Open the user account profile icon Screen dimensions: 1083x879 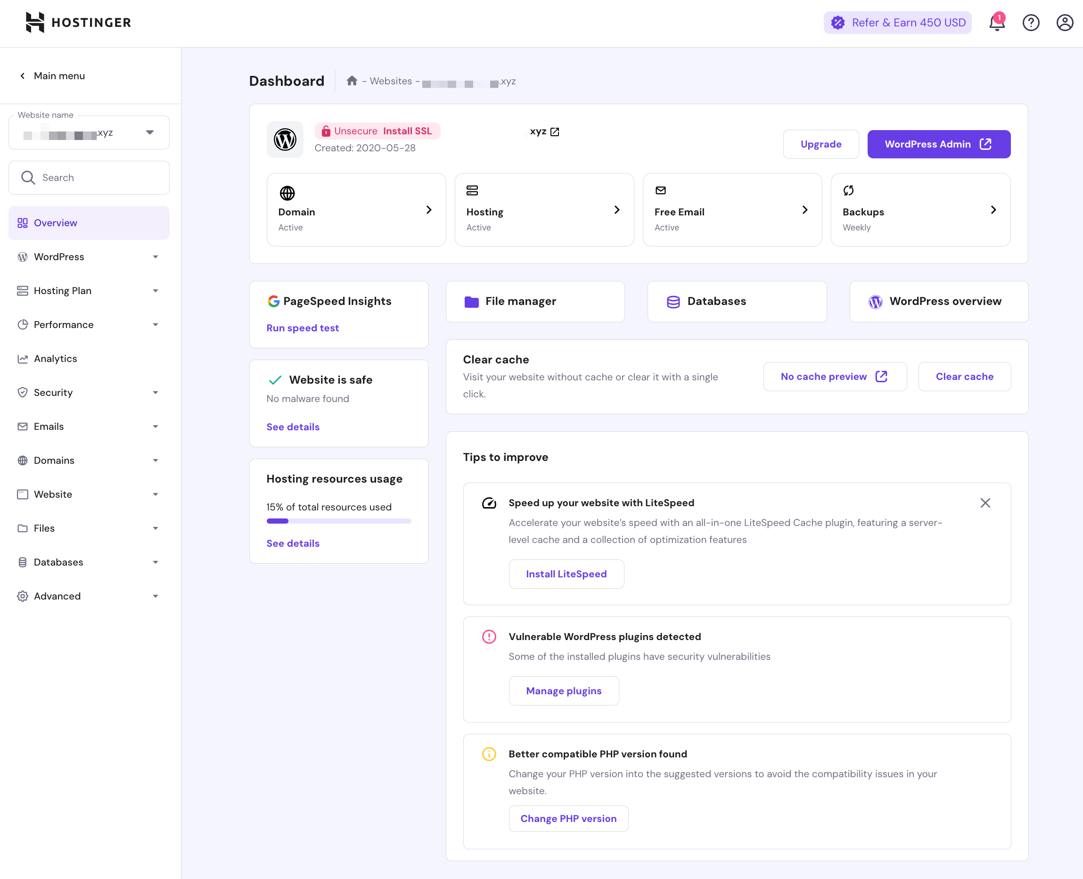(x=1064, y=22)
